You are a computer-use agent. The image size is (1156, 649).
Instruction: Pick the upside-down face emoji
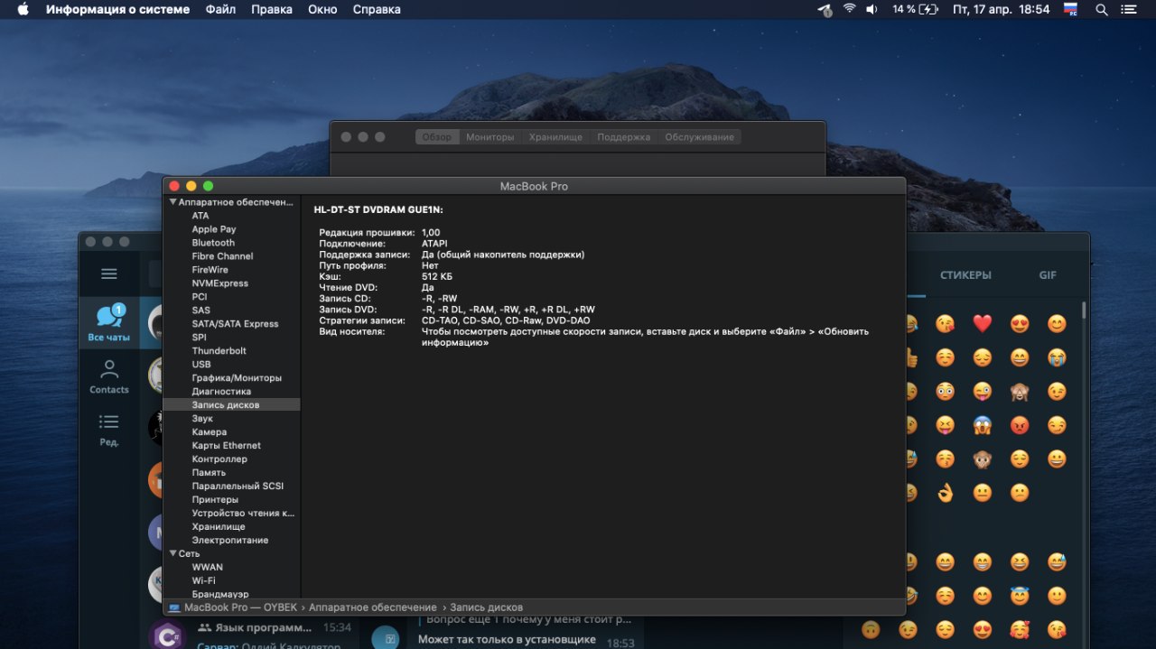(x=871, y=629)
